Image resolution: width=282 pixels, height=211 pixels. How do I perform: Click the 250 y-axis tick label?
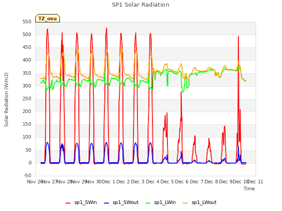(27, 98)
